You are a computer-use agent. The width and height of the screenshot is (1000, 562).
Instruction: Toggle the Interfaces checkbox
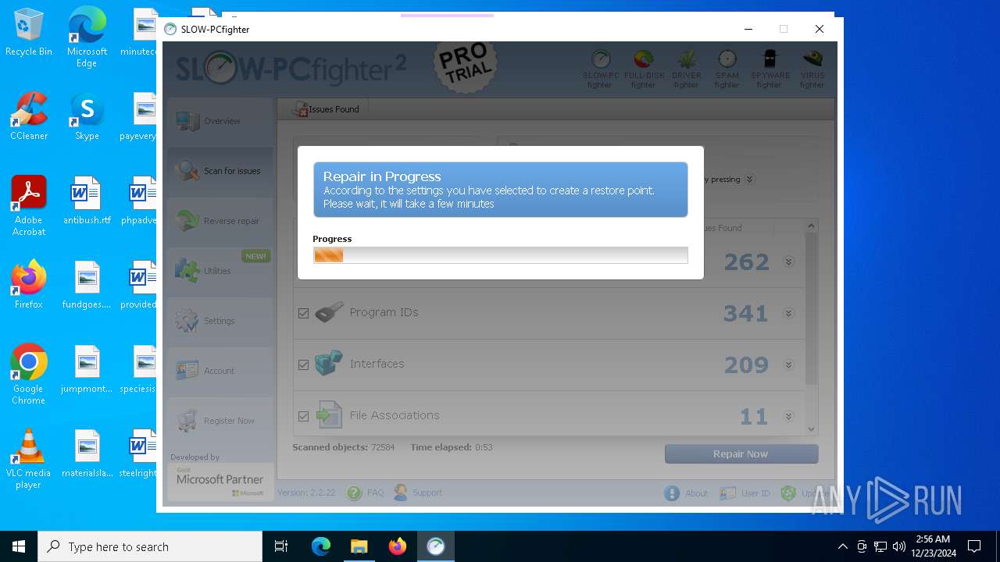pos(304,365)
